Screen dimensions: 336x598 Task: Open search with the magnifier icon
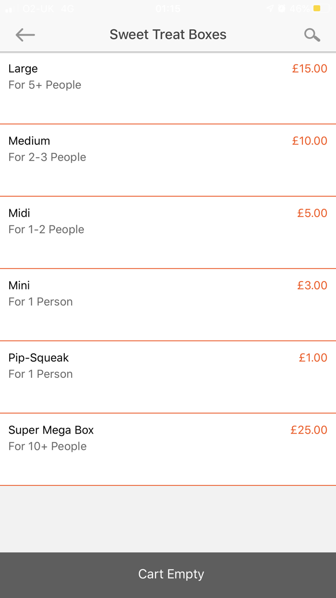tap(312, 35)
